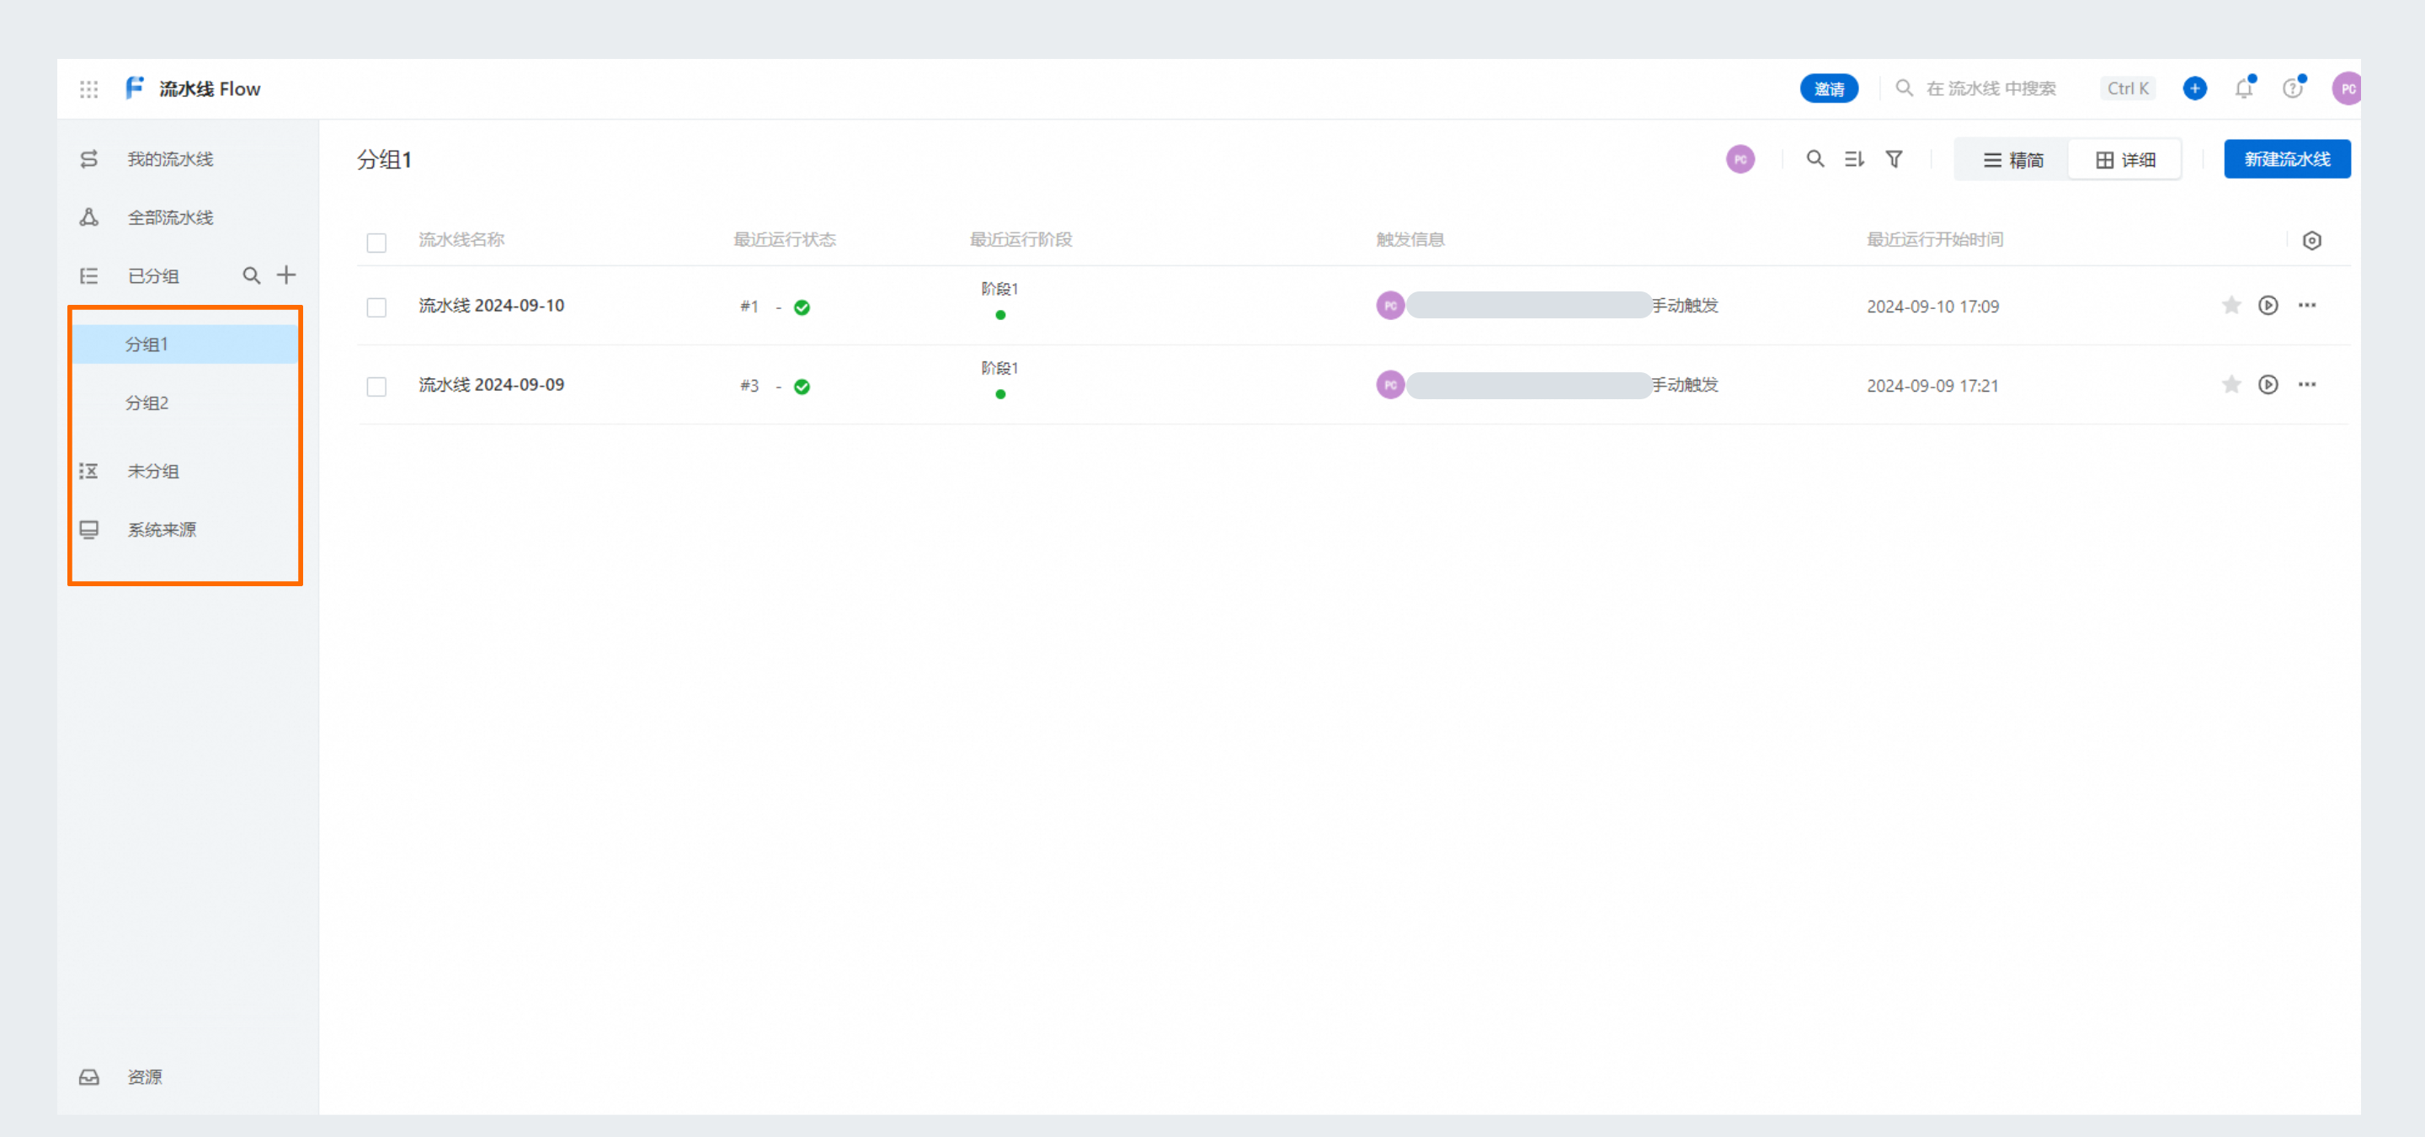
Task: Check the 流水线 2024-09-10 row checkbox
Action: [x=376, y=307]
